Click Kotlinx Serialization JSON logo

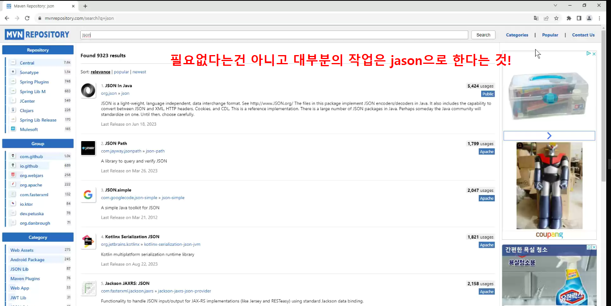click(x=88, y=241)
